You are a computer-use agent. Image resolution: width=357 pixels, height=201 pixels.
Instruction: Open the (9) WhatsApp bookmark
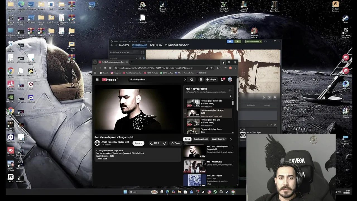pos(166,73)
